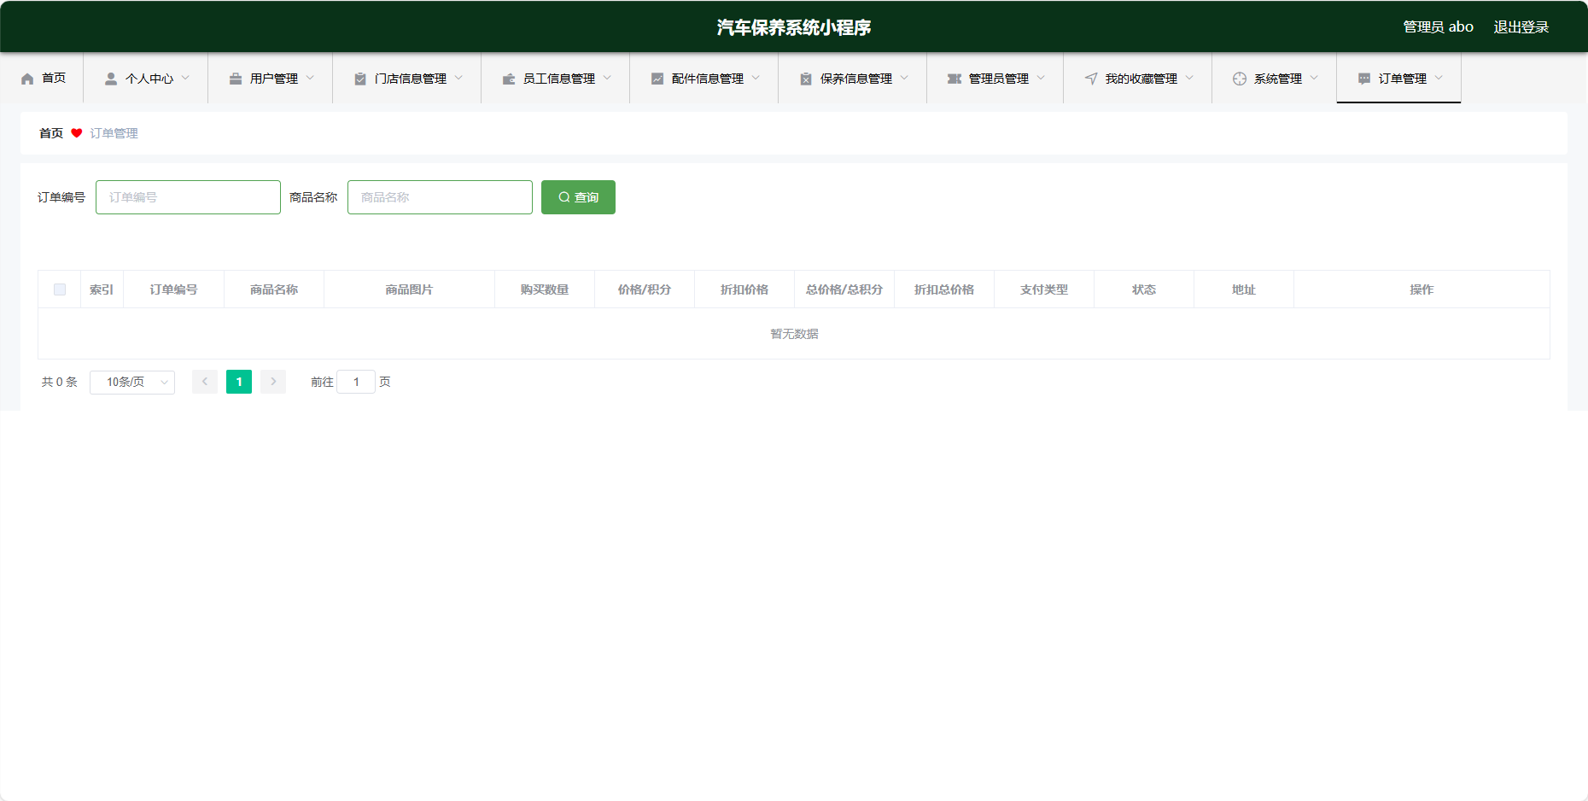Click the green 查询 search button
Screen dimensions: 1588x801
click(x=578, y=197)
